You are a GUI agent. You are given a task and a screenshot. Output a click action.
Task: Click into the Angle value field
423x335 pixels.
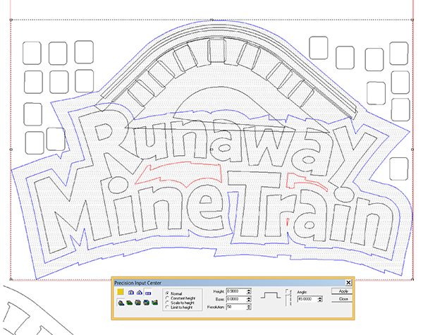pyautogui.click(x=307, y=299)
